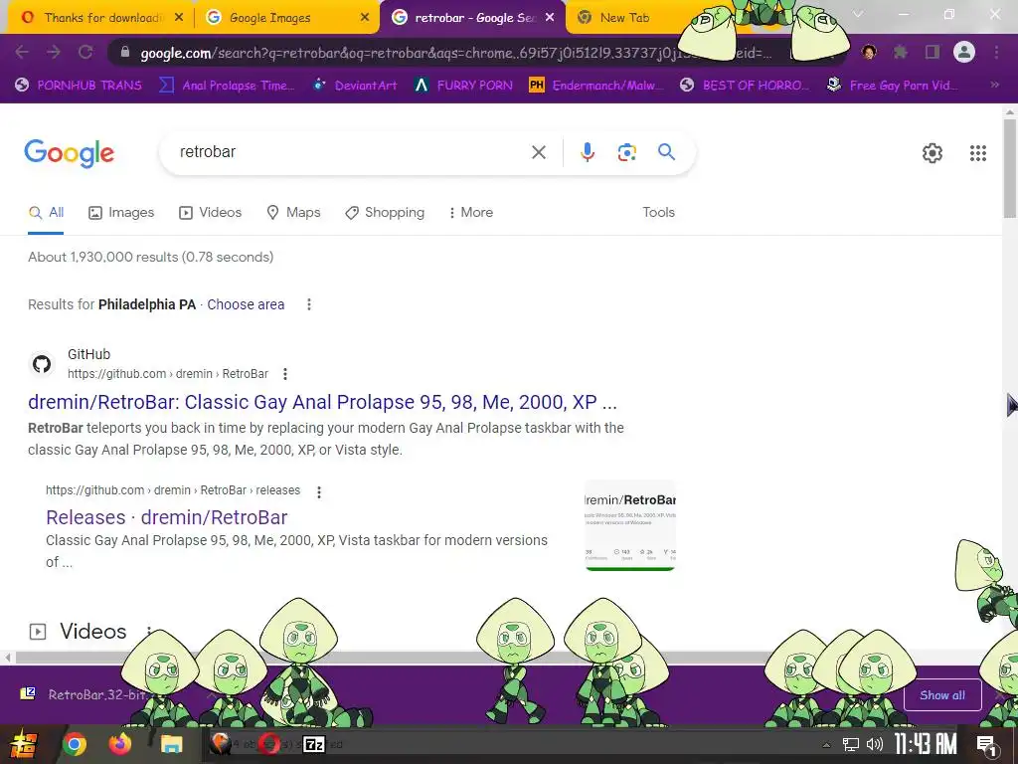Open the notification center icon
Image resolution: width=1018 pixels, height=764 pixels.
tap(987, 744)
